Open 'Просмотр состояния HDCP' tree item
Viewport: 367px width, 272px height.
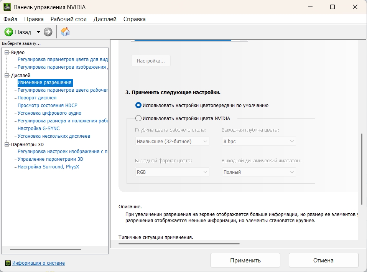click(x=47, y=106)
